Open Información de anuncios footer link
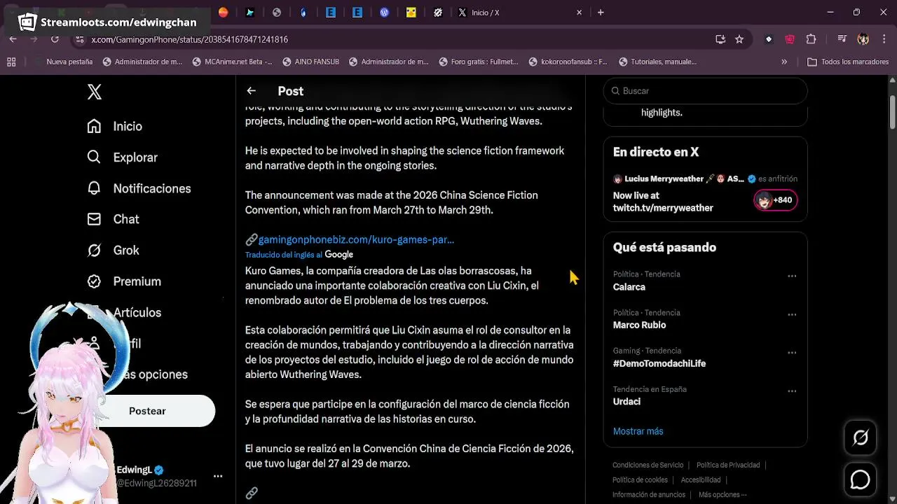This screenshot has width=897, height=504. point(649,495)
